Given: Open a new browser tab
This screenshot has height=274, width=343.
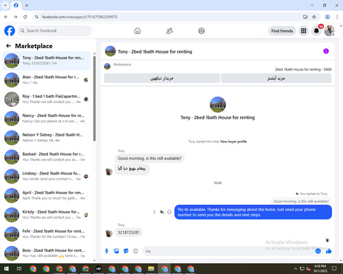Looking at the screenshot, I should (x=27, y=5).
